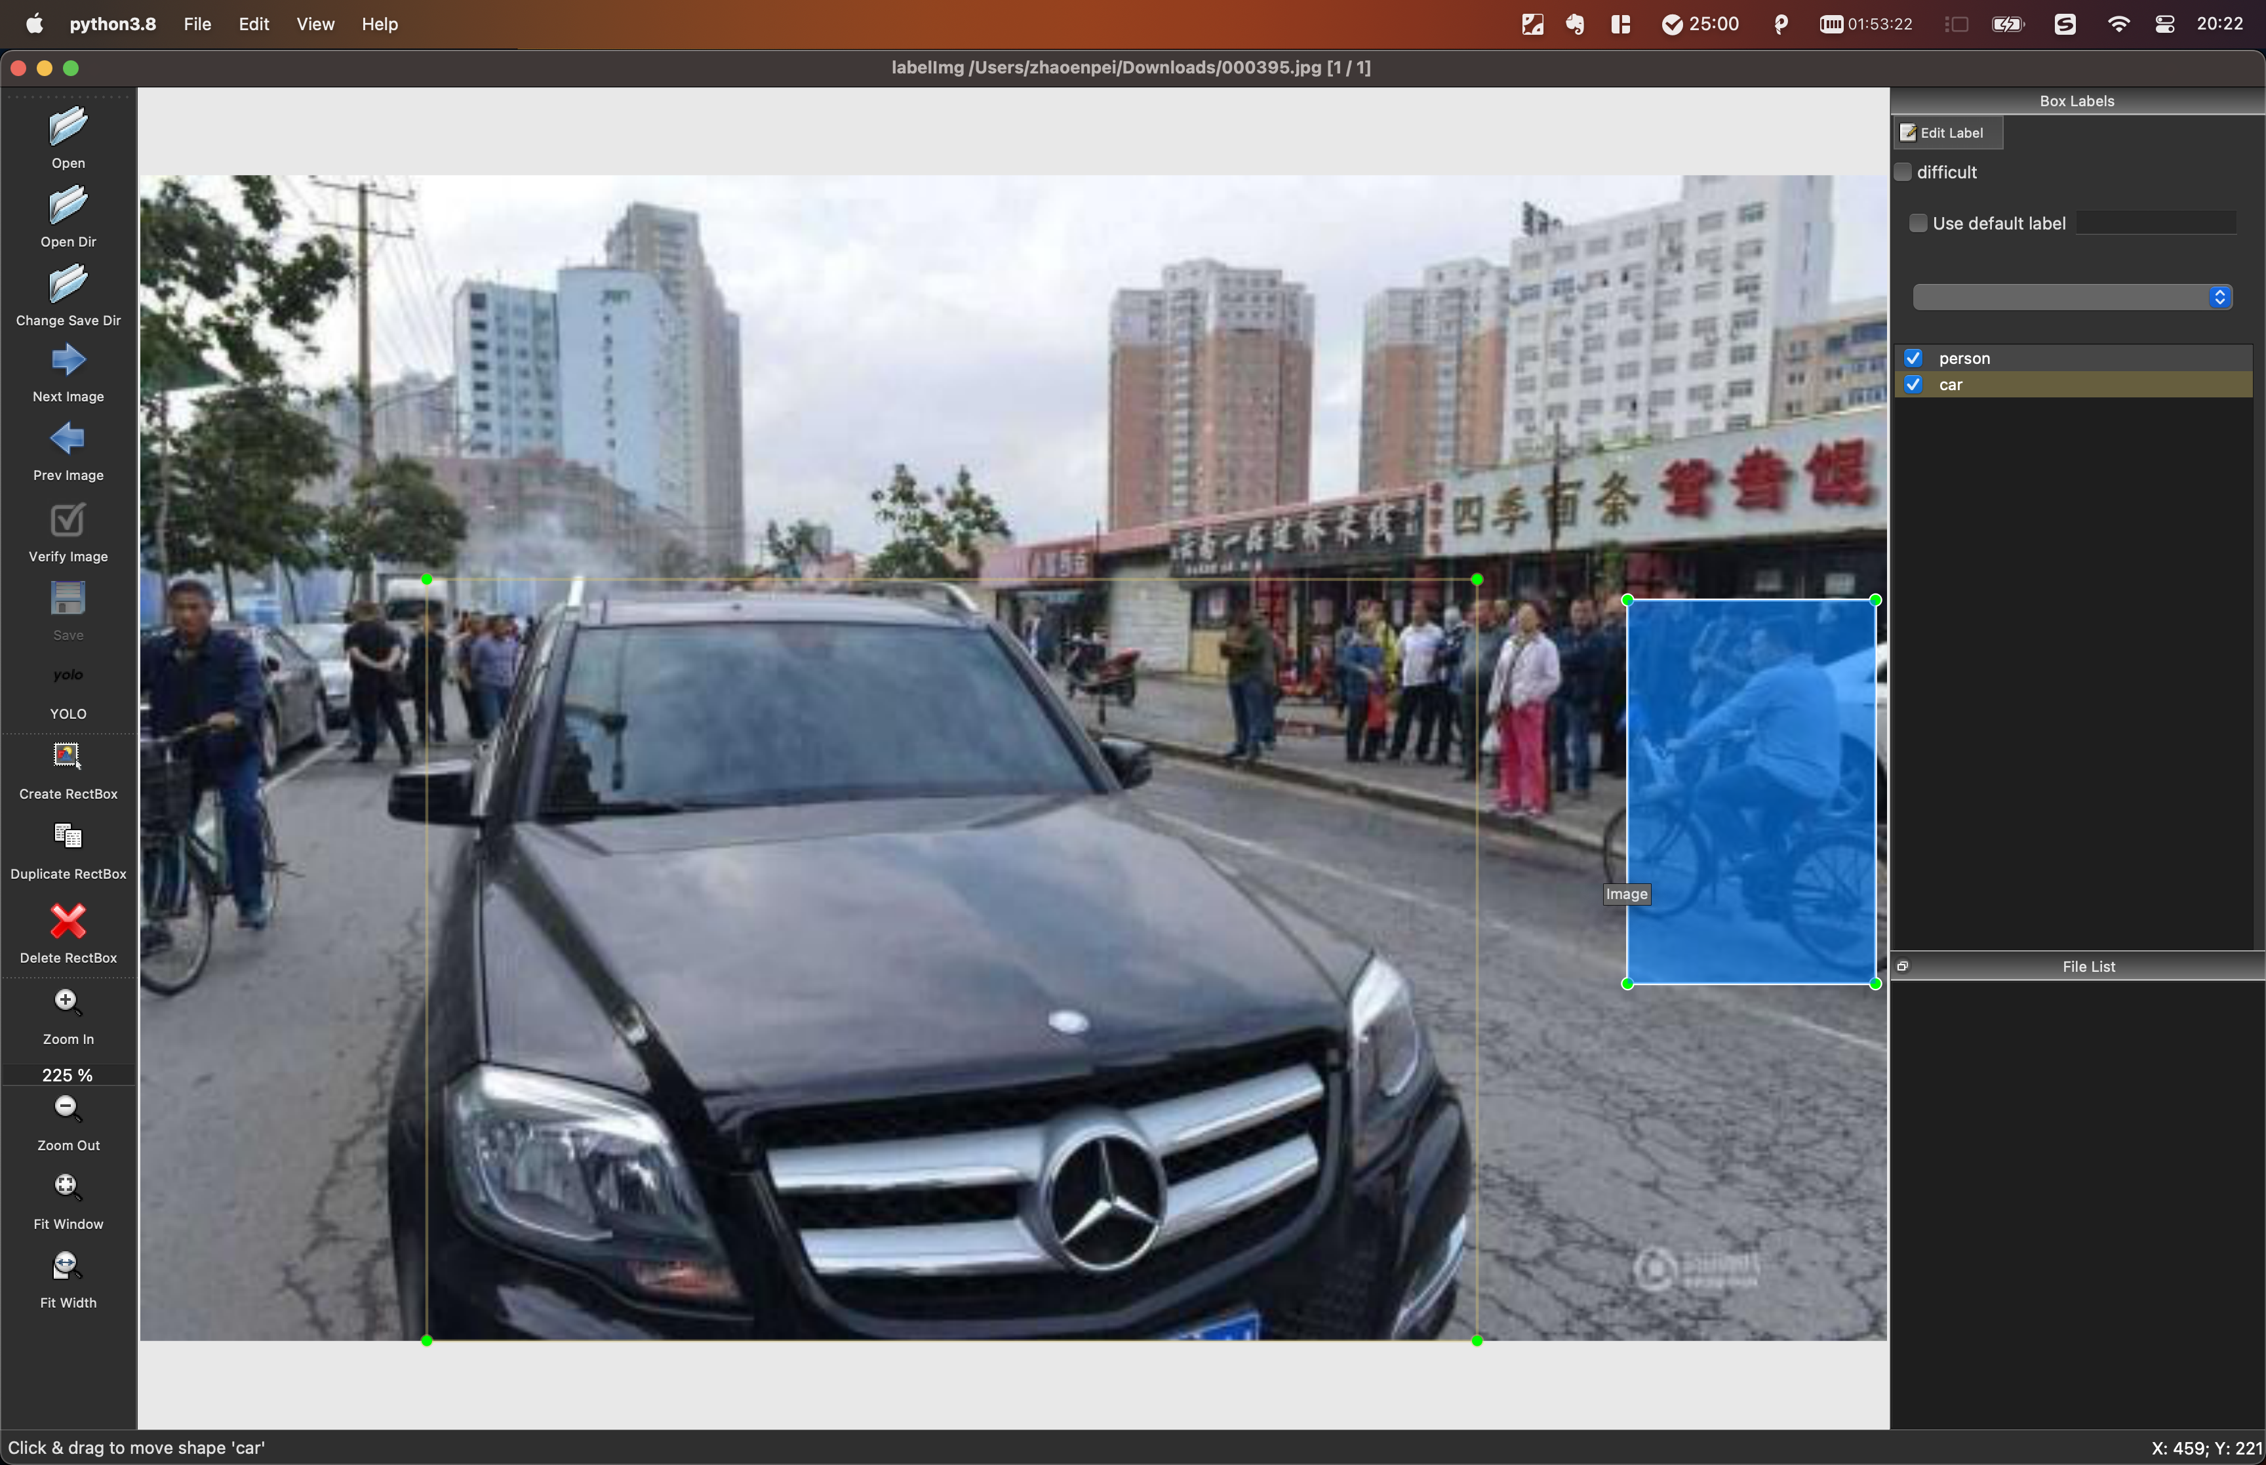Click the 25:00 timer menu bar item
Viewport: 2266px width, 1465px height.
click(x=1700, y=24)
